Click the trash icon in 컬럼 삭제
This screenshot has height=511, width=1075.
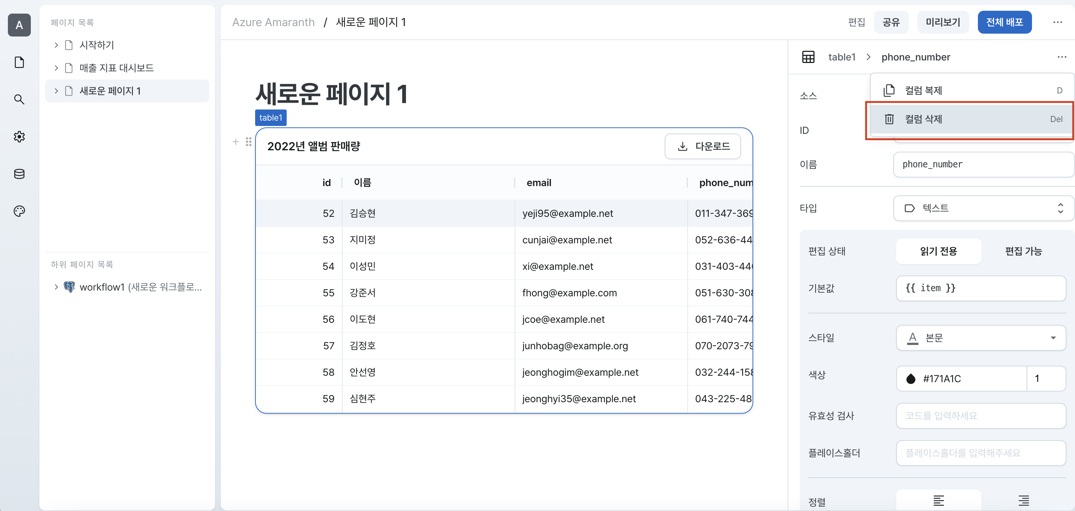[889, 119]
